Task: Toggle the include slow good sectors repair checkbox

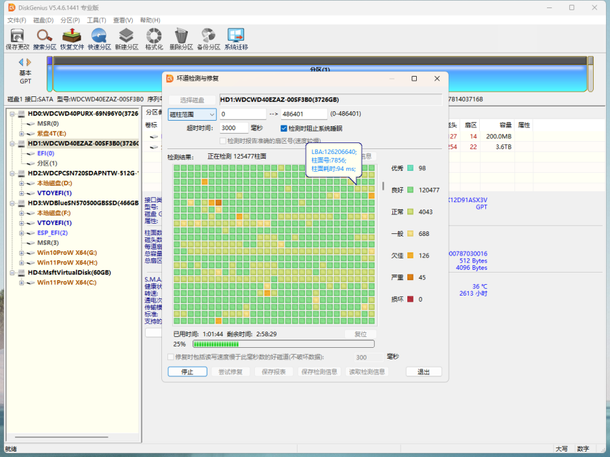Action: click(170, 357)
